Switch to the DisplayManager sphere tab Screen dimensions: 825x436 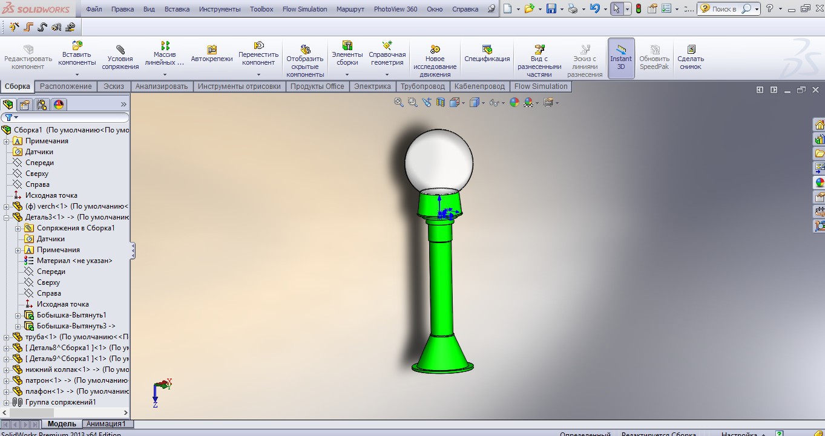point(59,105)
